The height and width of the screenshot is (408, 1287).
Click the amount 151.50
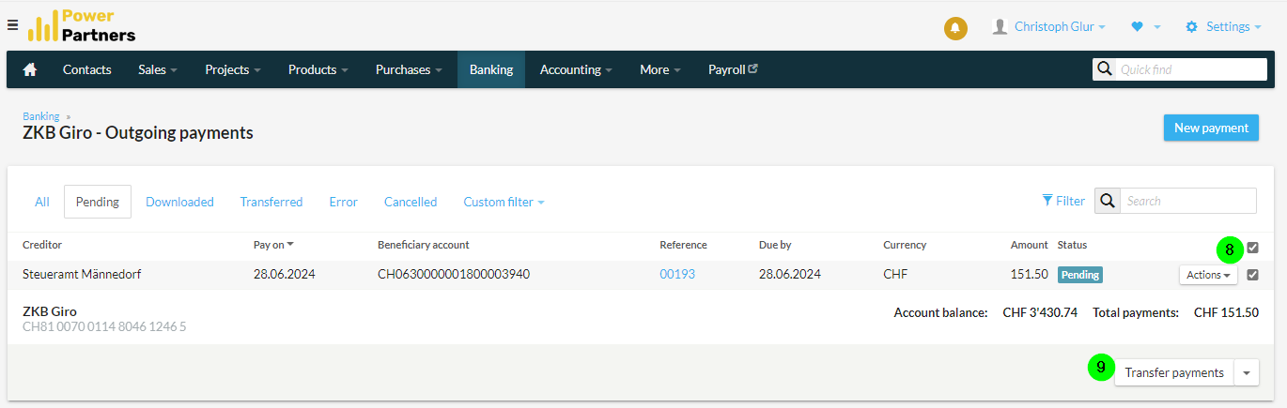(x=1030, y=275)
